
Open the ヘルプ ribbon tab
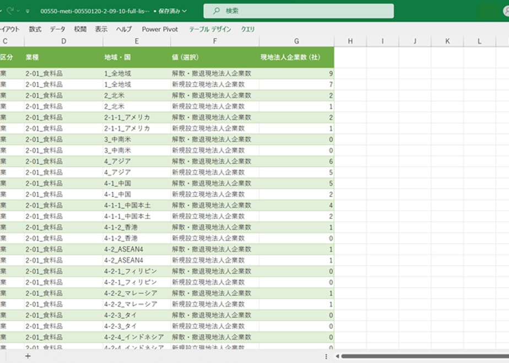pos(124,29)
